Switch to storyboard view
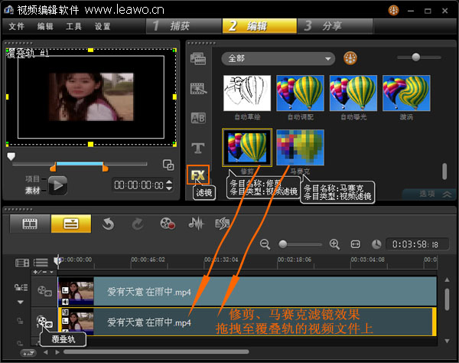 click(x=30, y=224)
